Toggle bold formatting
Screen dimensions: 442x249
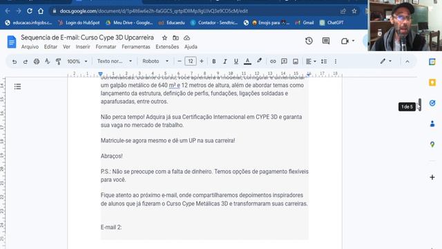click(x=214, y=62)
